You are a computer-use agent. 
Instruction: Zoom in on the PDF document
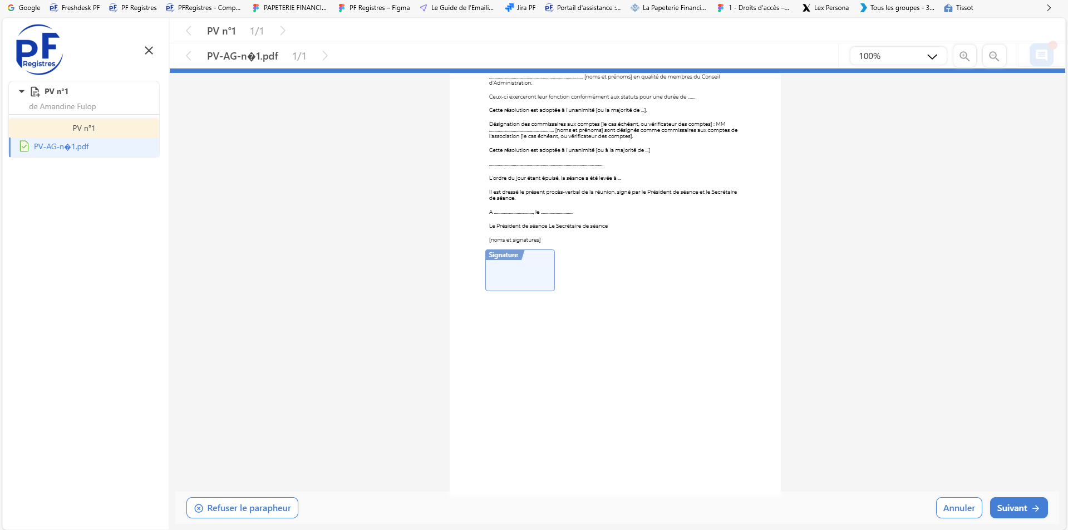tap(964, 56)
